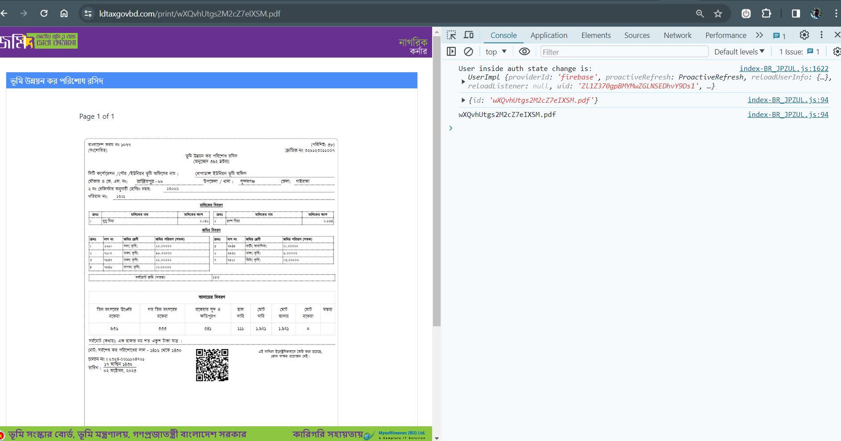Toggle device toolbar emulation
The width and height of the screenshot is (841, 441).
click(469, 35)
